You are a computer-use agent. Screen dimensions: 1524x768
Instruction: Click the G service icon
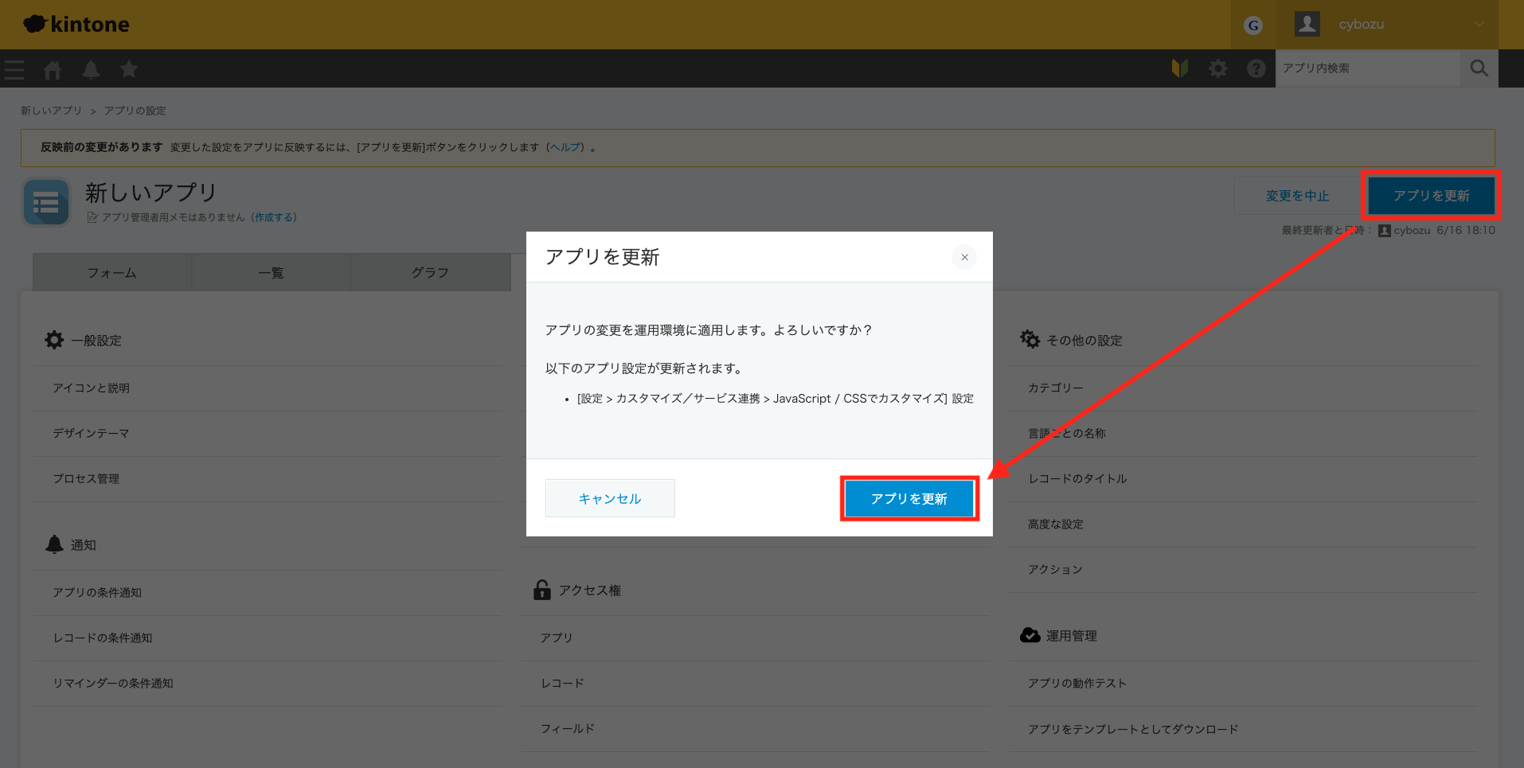click(x=1253, y=25)
